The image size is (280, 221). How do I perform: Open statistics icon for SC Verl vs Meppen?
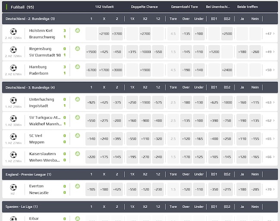point(77,136)
